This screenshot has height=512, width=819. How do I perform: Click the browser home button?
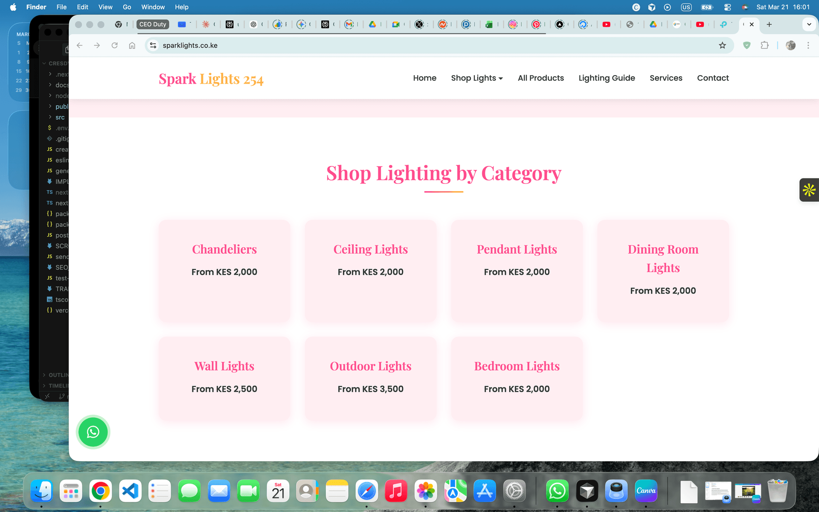[132, 45]
